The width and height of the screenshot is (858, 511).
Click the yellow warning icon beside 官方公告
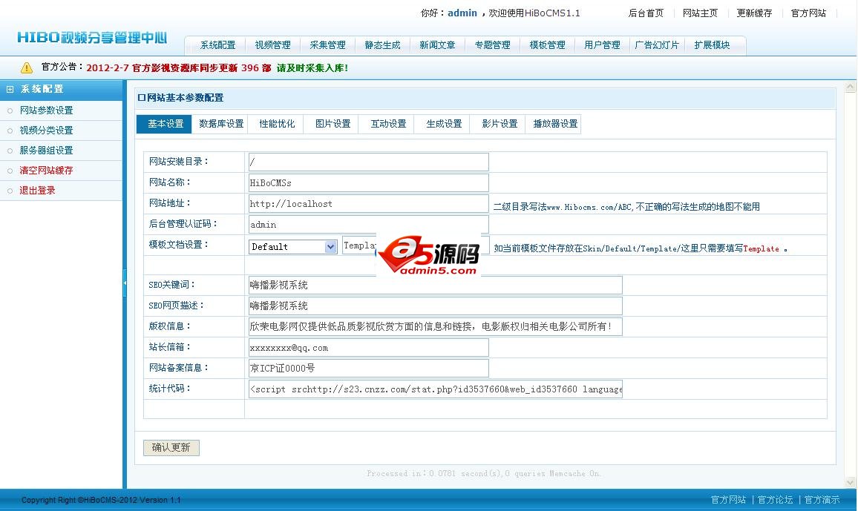tap(27, 67)
